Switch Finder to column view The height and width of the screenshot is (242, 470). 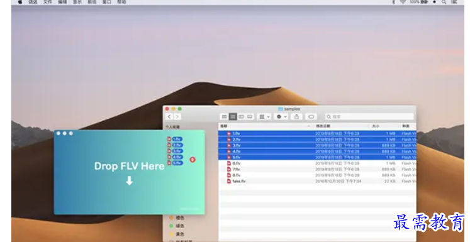tap(241, 116)
